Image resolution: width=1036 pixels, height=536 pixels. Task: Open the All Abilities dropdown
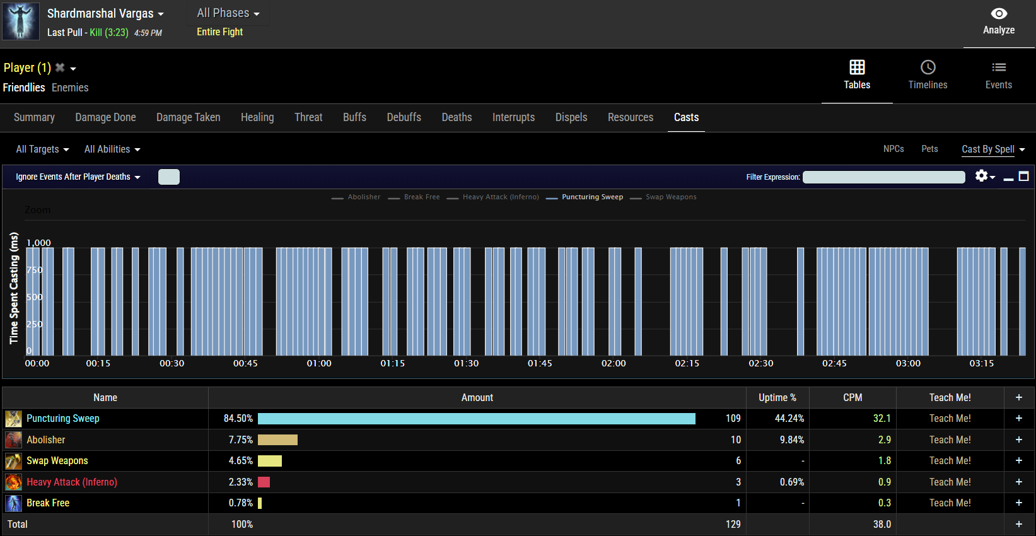[x=112, y=149]
